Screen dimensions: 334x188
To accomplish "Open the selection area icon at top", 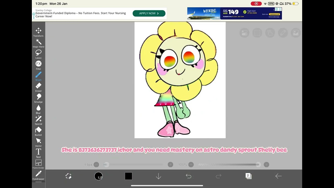I will click(257, 33).
